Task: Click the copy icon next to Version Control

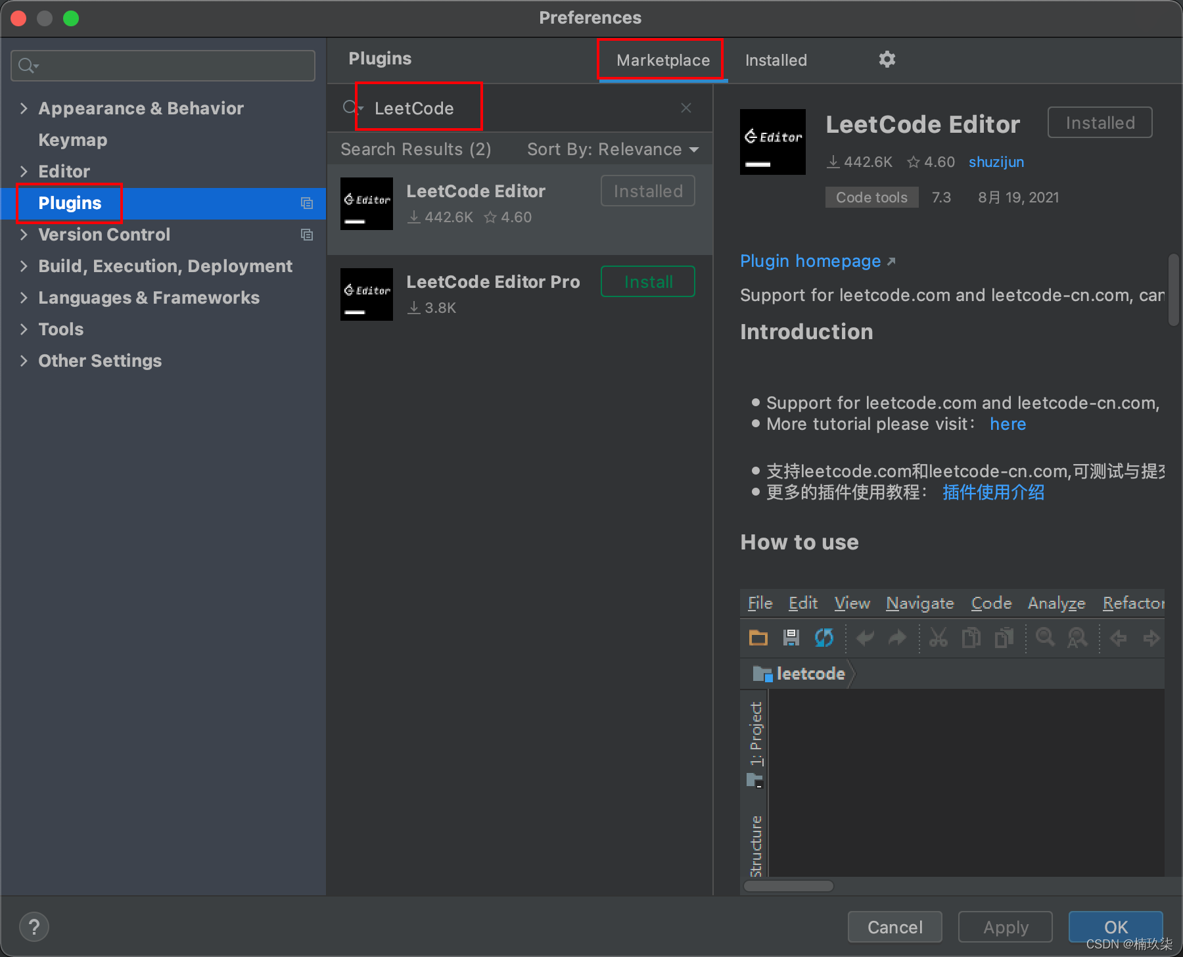Action: click(307, 235)
